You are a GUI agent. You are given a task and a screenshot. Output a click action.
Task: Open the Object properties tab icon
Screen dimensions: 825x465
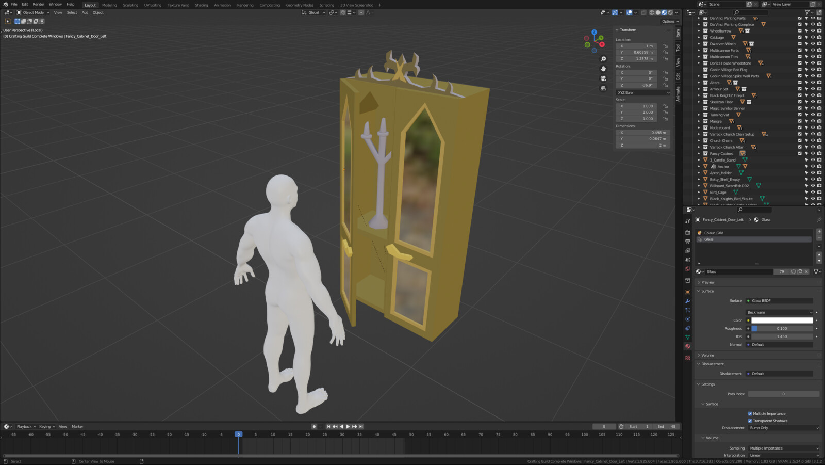(x=687, y=292)
